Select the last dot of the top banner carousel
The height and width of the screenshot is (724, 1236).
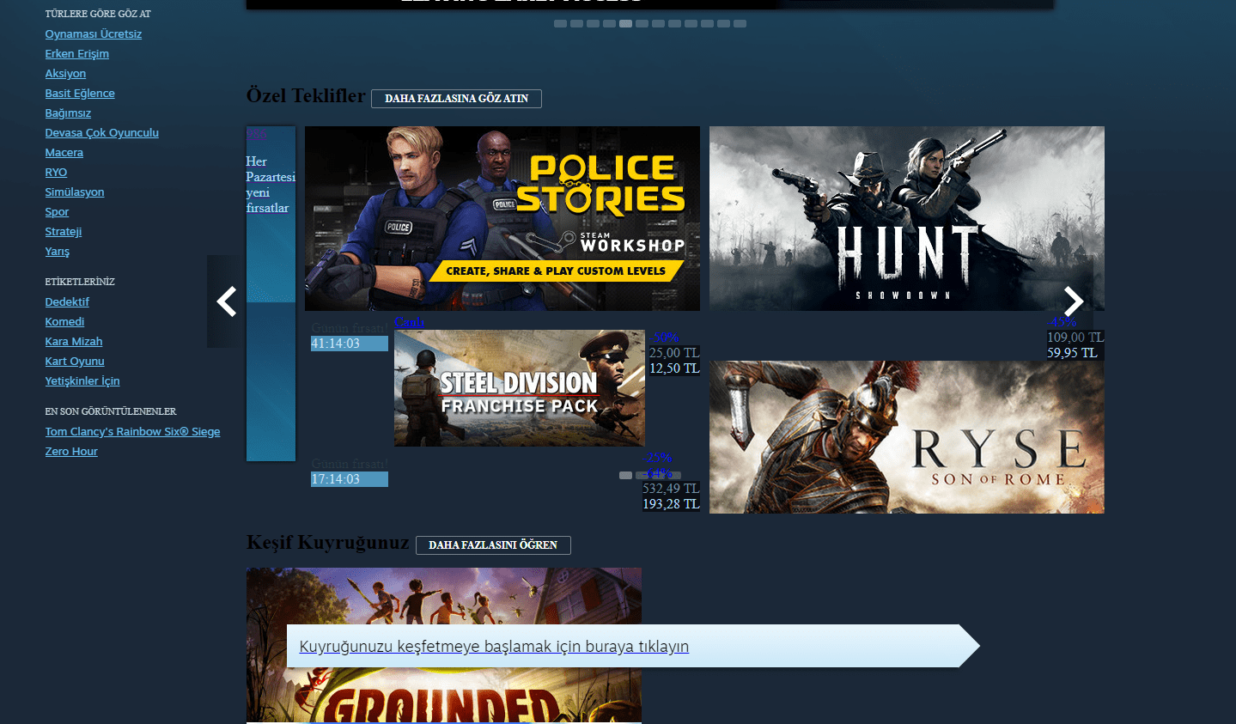740,24
